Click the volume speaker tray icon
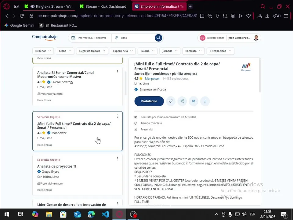Image resolution: width=293 pixels, height=220 pixels. (x=244, y=214)
